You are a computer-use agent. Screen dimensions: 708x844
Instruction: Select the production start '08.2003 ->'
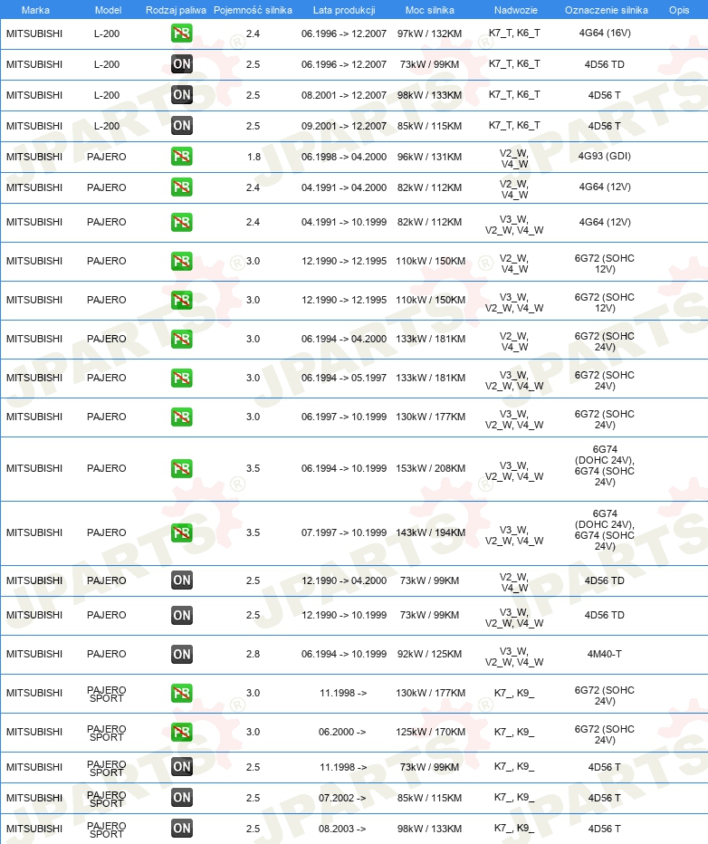[342, 829]
